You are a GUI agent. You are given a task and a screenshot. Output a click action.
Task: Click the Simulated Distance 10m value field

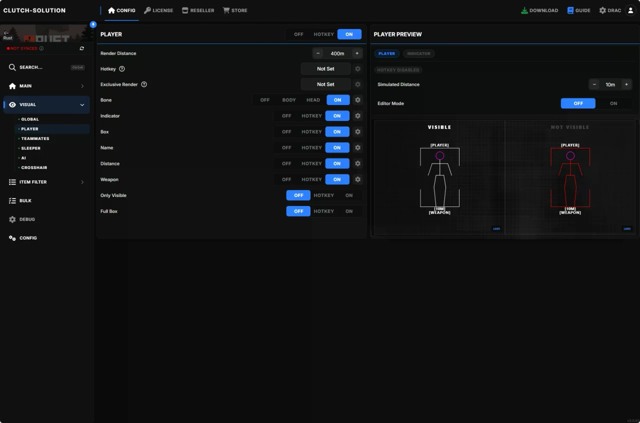610,84
